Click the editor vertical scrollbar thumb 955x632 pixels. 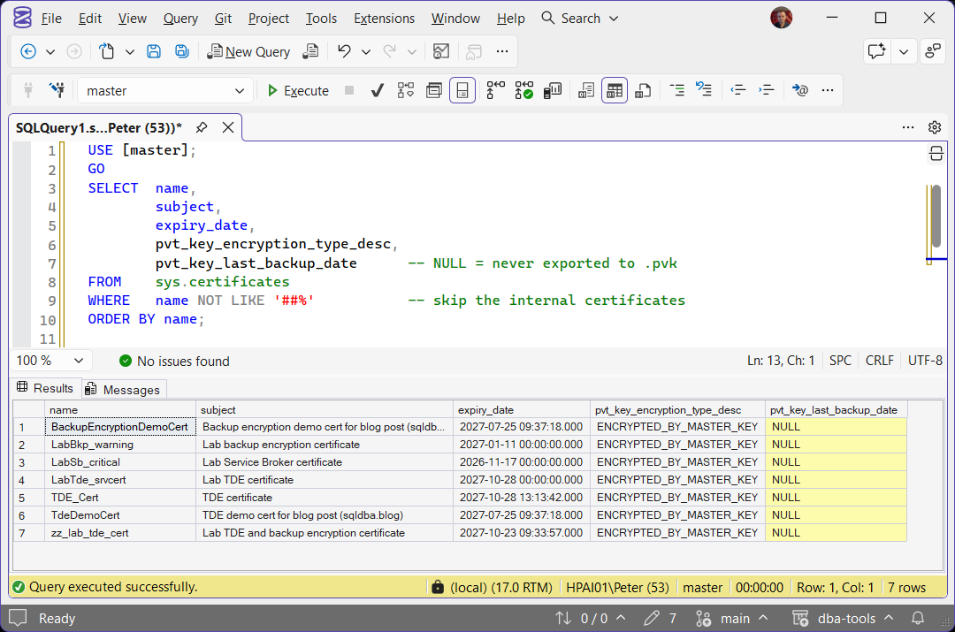pyautogui.click(x=936, y=215)
